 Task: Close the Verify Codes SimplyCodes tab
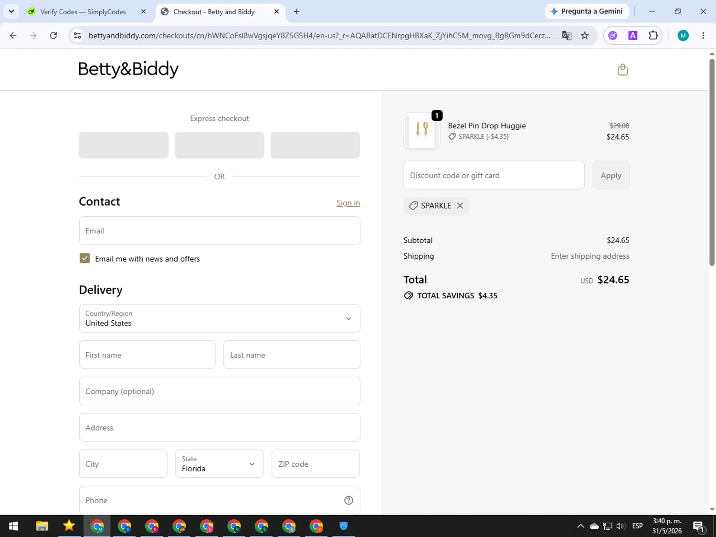(x=143, y=11)
